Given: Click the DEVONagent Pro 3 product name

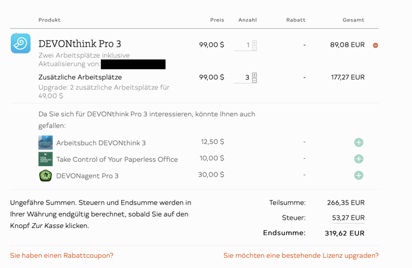Looking at the screenshot, I should pos(87,176).
